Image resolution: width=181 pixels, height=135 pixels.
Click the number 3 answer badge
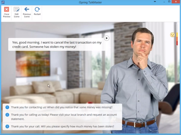click(x=7, y=126)
